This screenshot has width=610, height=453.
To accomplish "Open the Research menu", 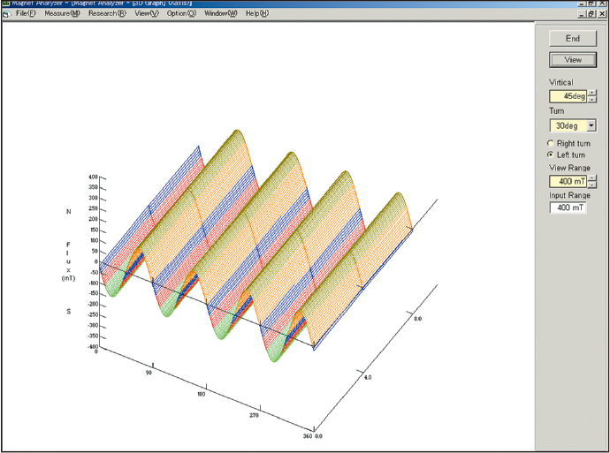I will tap(107, 13).
